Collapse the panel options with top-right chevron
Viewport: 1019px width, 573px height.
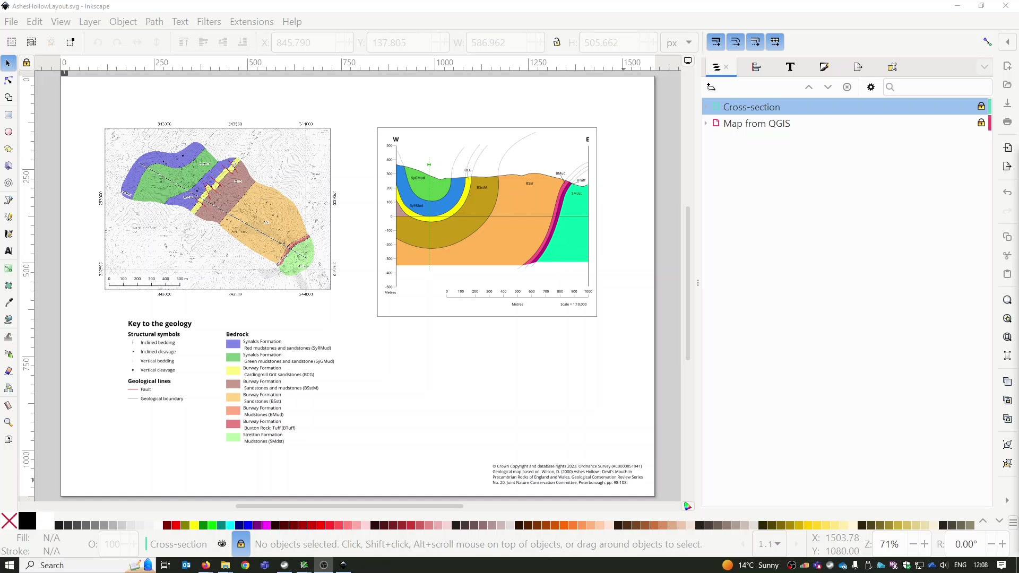(x=985, y=66)
